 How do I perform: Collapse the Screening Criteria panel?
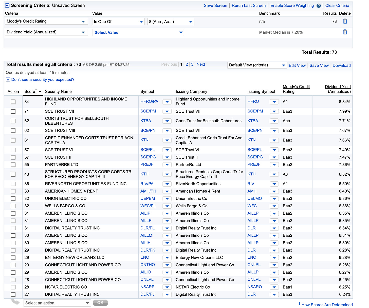tap(7, 6)
